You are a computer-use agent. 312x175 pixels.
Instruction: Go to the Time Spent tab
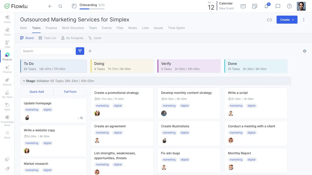[x=176, y=28]
